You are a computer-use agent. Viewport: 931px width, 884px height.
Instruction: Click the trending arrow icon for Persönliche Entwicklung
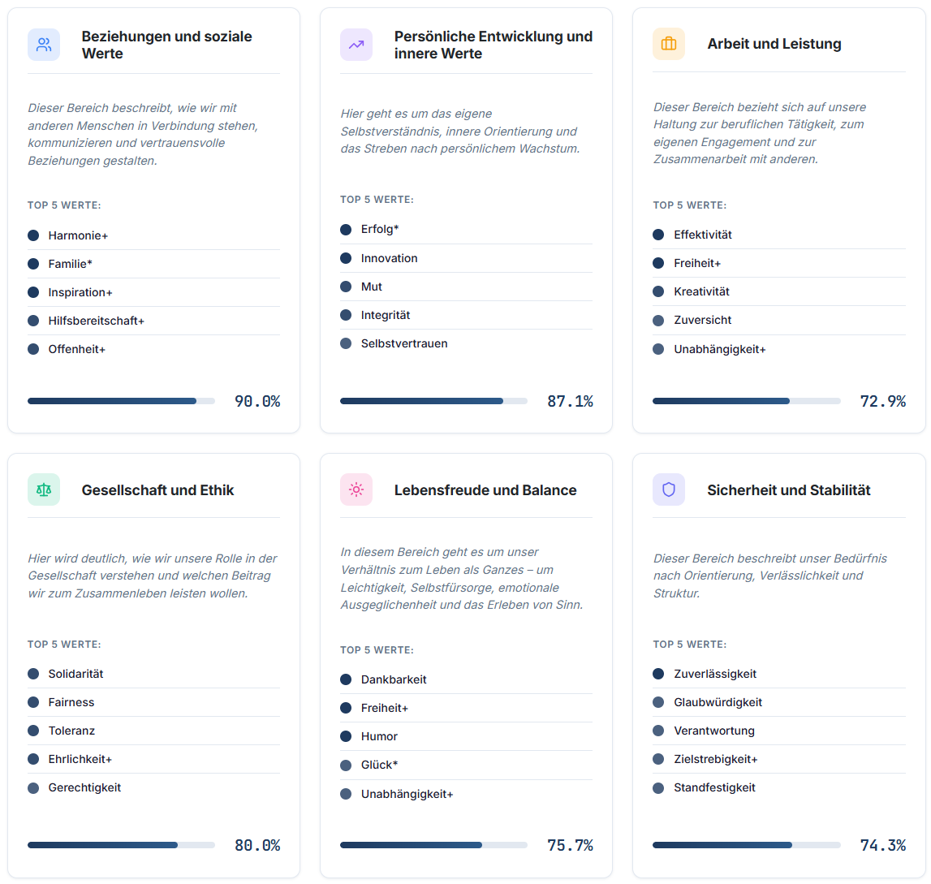pyautogui.click(x=356, y=45)
